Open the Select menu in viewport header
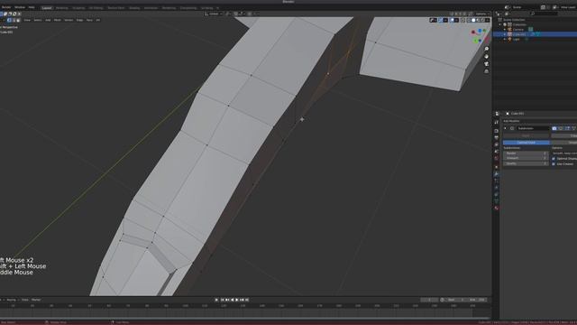The image size is (577, 325). (x=38, y=20)
